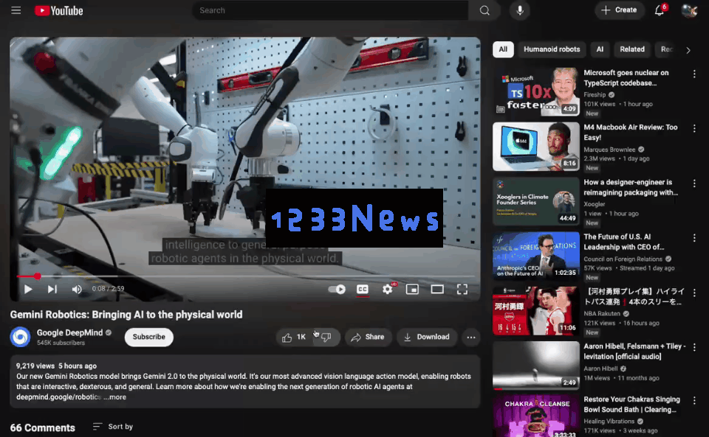Select the Related filter chip
This screenshot has width=709, height=437.
tap(631, 49)
